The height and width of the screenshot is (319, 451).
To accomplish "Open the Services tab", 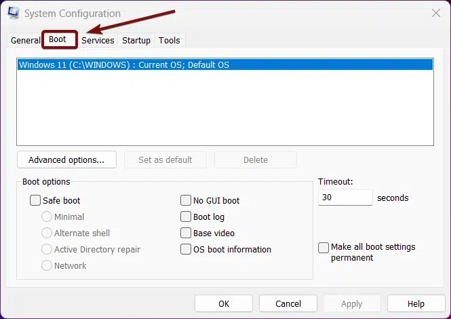I will point(98,40).
